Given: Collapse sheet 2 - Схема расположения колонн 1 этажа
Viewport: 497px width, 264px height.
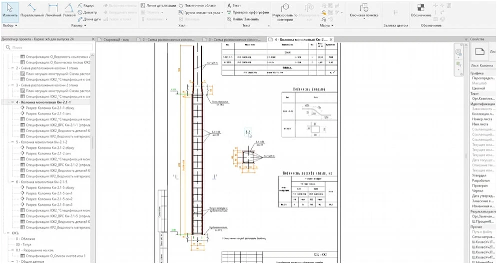Looking at the screenshot, I should tap(12, 68).
